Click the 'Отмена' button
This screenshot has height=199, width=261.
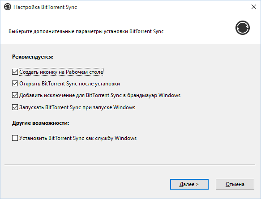point(235,184)
